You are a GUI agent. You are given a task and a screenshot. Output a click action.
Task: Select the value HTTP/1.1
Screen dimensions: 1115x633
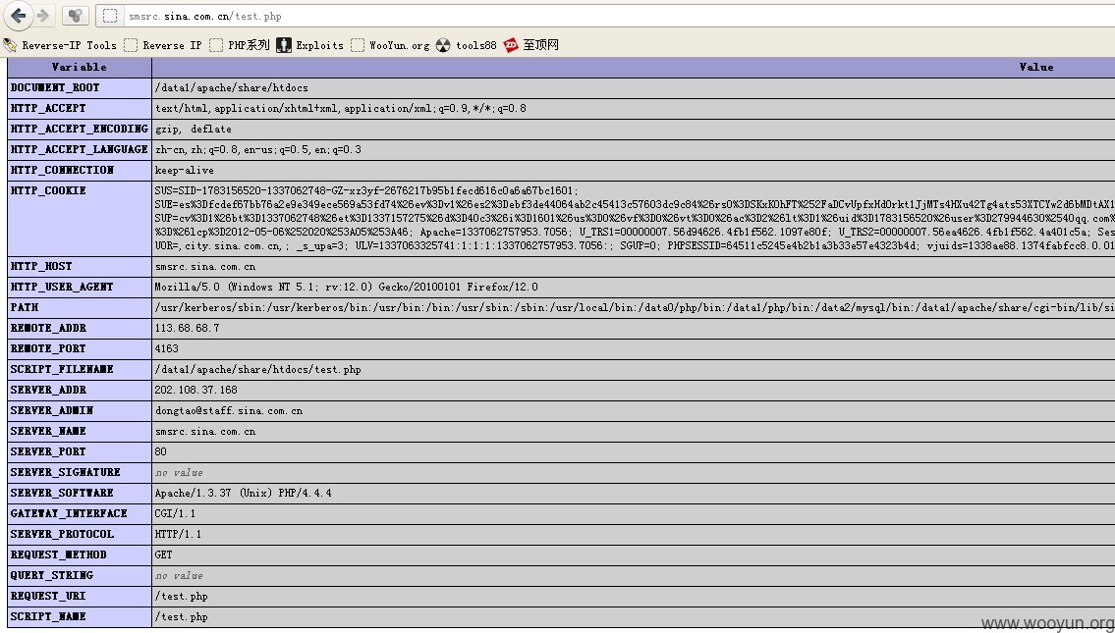coord(178,535)
